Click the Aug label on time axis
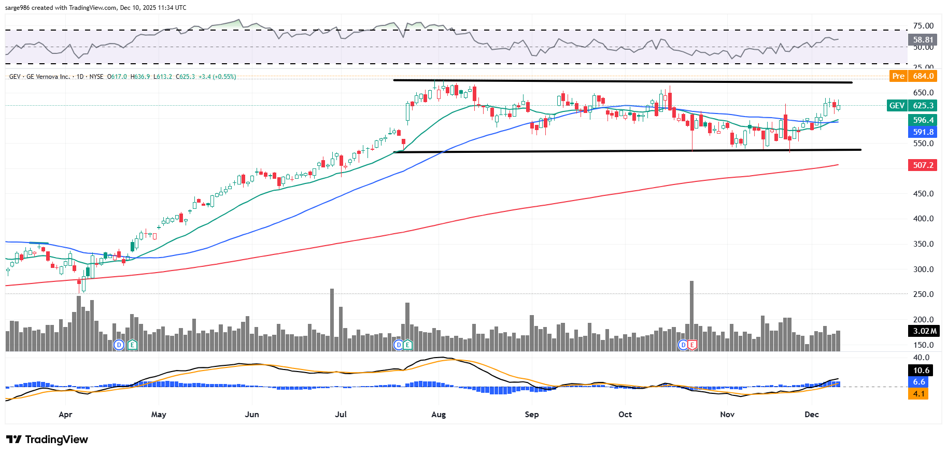 coord(439,415)
